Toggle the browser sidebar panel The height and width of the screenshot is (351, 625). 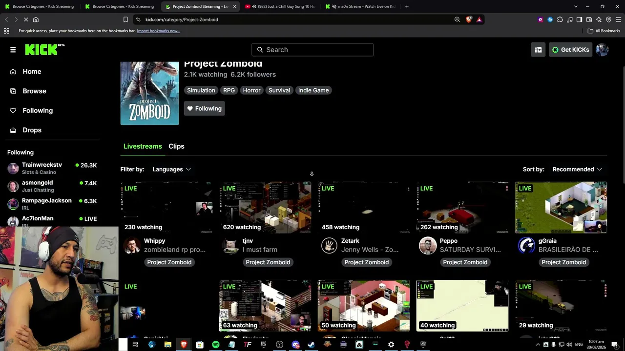pyautogui.click(x=579, y=19)
